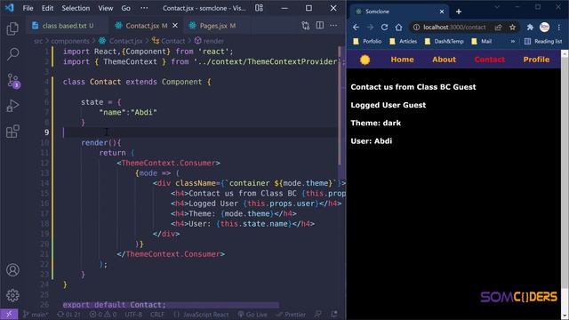Open the Chrome Extensions puzzle icon
The image size is (569, 320).
coord(530,28)
